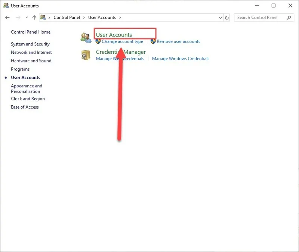Click the magnifier search icon
Viewport: 299px width, 252px height.
coord(289,18)
